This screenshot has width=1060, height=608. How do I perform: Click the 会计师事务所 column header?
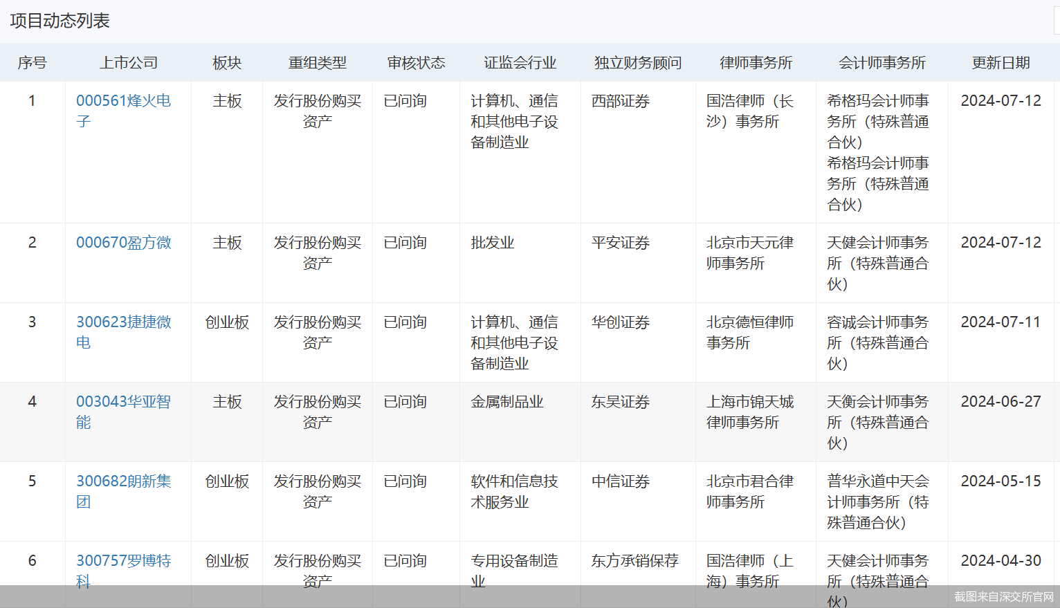coord(882,63)
